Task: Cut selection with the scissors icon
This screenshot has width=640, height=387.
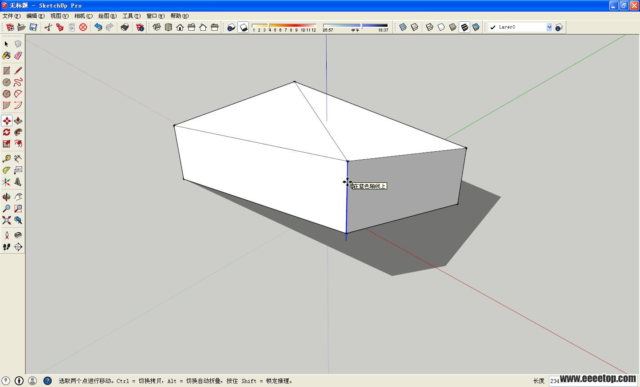Action: coord(48,27)
